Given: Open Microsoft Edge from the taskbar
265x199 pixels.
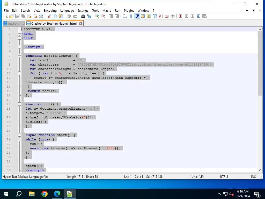Looking at the screenshot, I should coord(57,194).
